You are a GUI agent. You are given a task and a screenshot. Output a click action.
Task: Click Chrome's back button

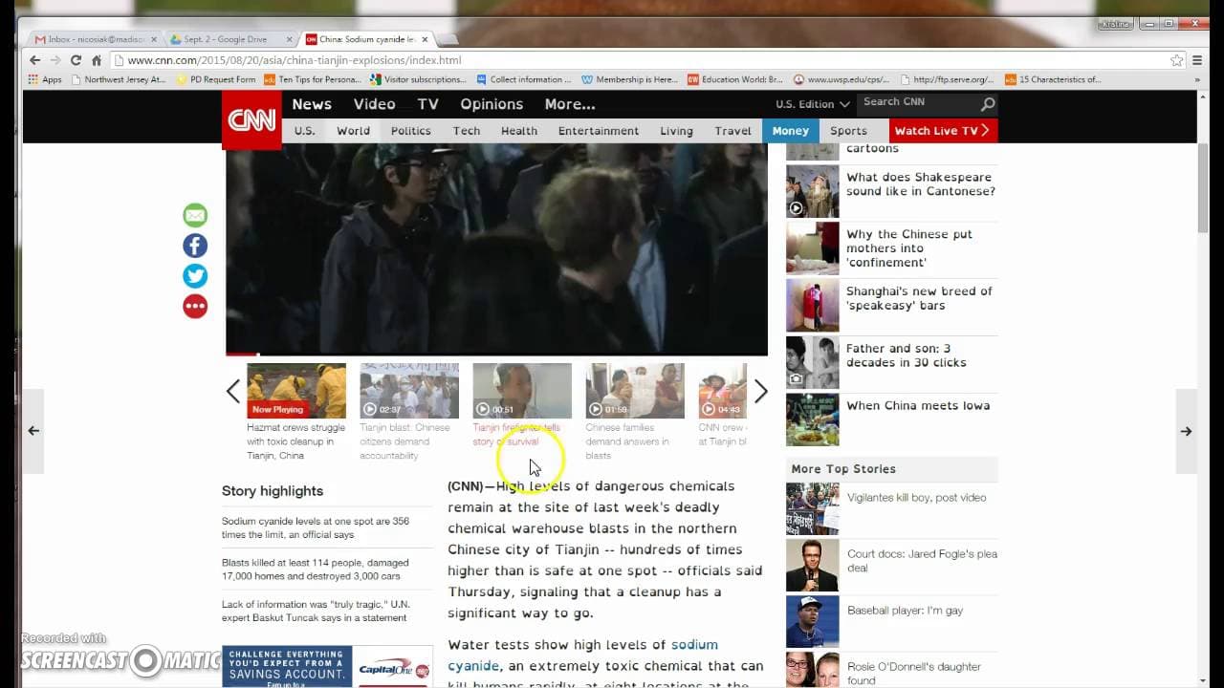point(34,60)
